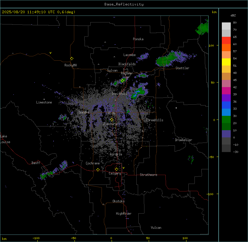Viewport: 248px width, 242px height.
Task: Click the yellow diamond marker below Cochrane
Action: (98, 170)
